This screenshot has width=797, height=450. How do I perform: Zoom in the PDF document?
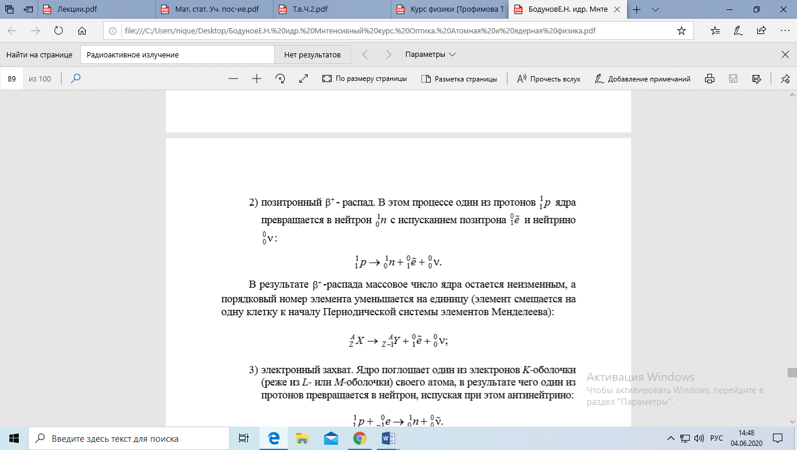click(x=256, y=79)
